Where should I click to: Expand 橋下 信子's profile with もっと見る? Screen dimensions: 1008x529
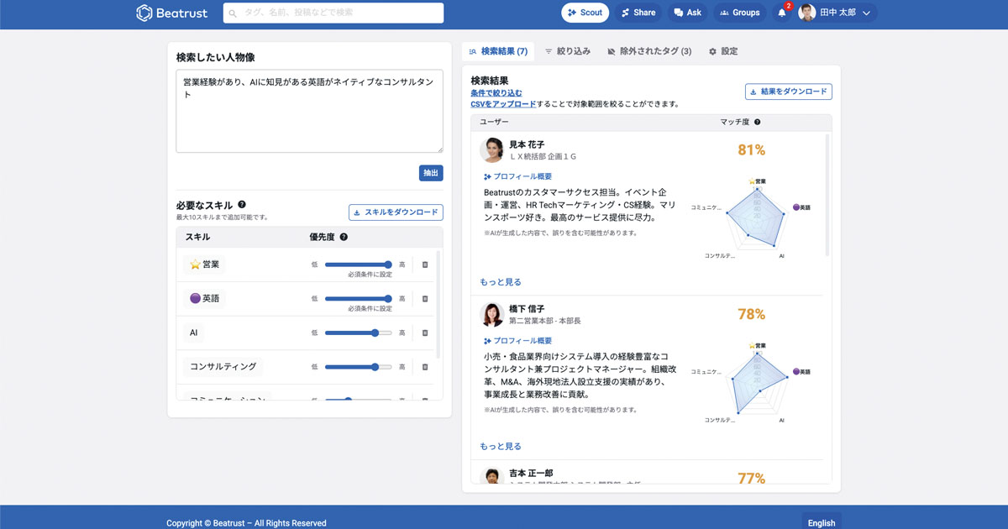click(x=501, y=447)
